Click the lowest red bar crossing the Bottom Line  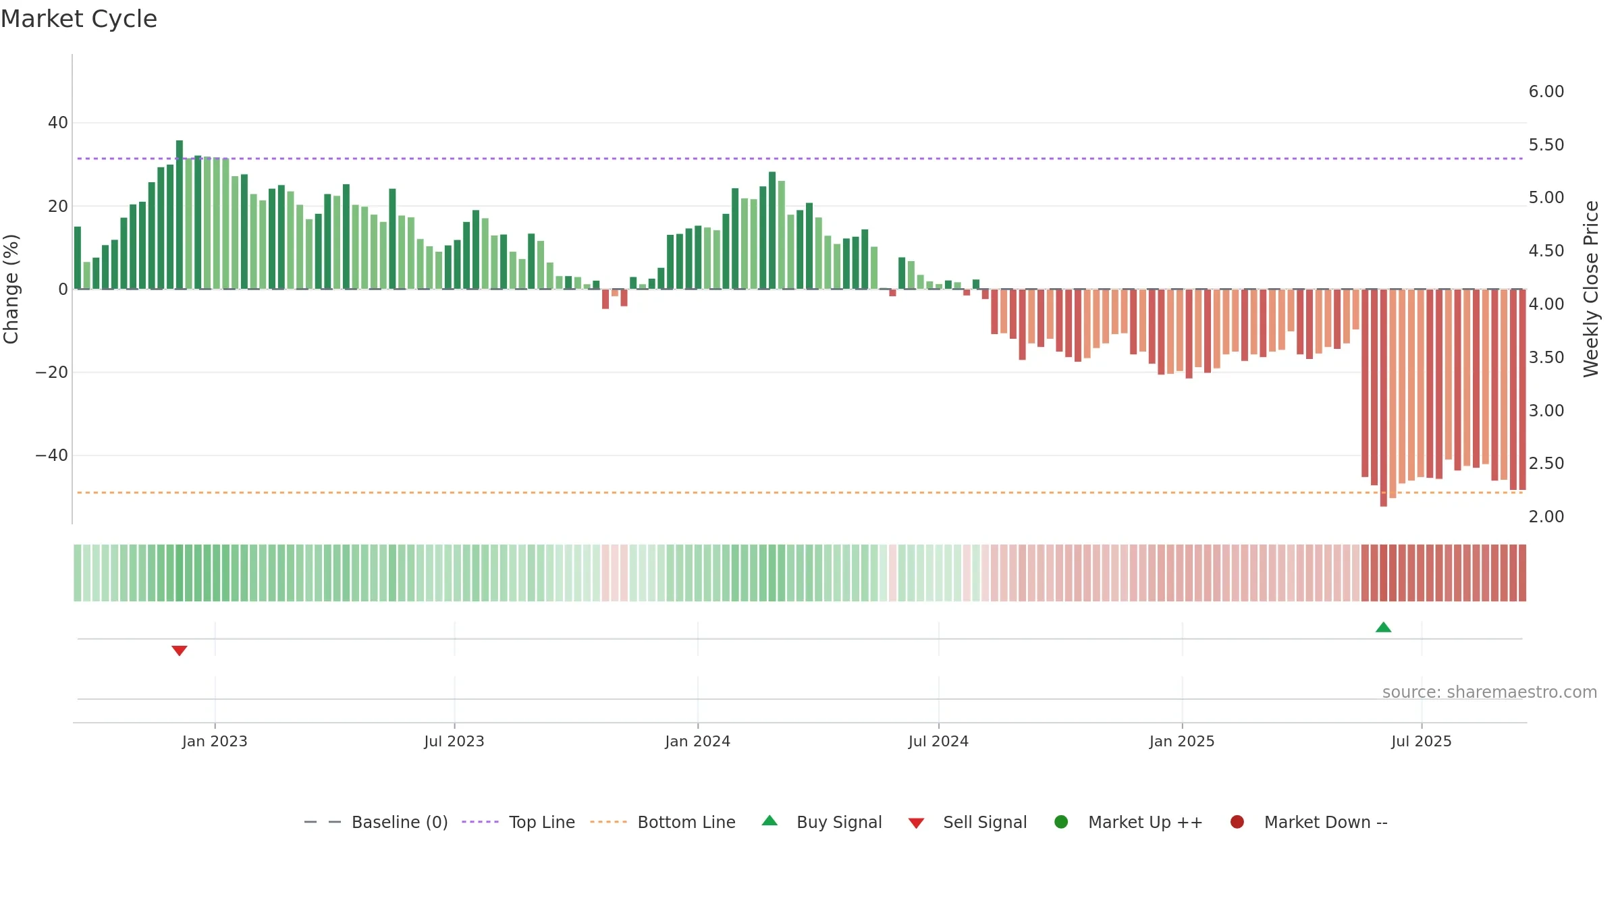pyautogui.click(x=1384, y=398)
